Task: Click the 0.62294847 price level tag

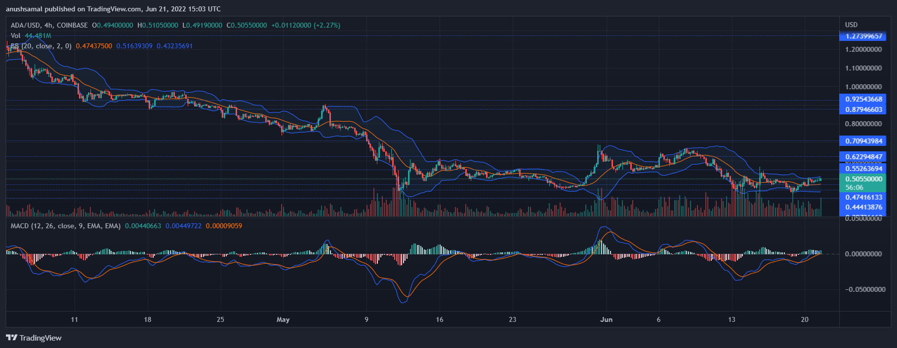Action: coord(863,157)
